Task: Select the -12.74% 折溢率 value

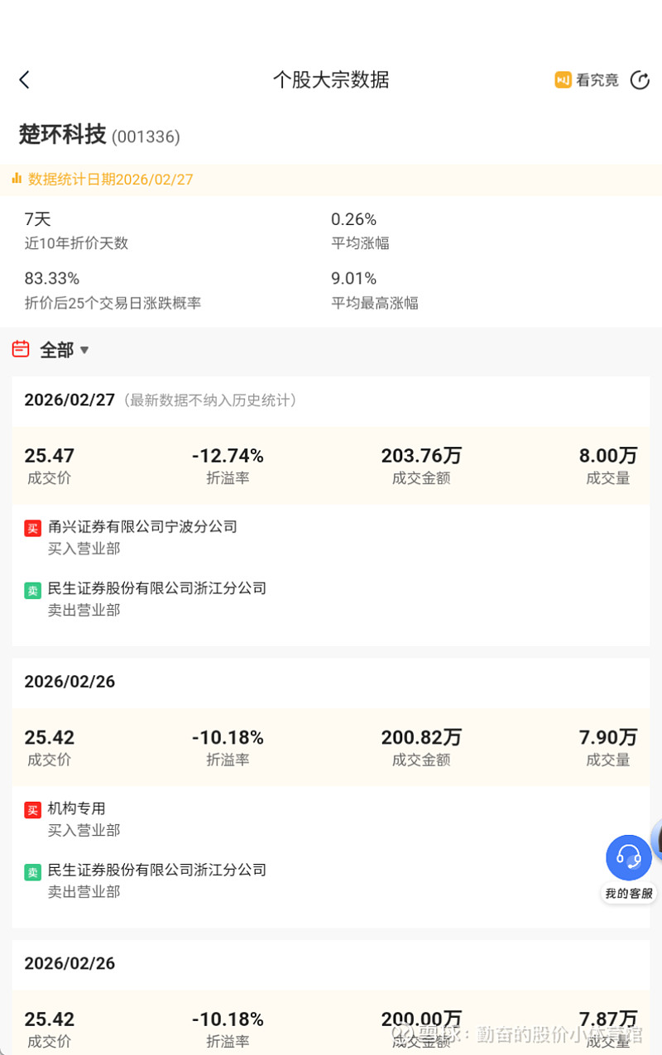Action: pyautogui.click(x=228, y=456)
